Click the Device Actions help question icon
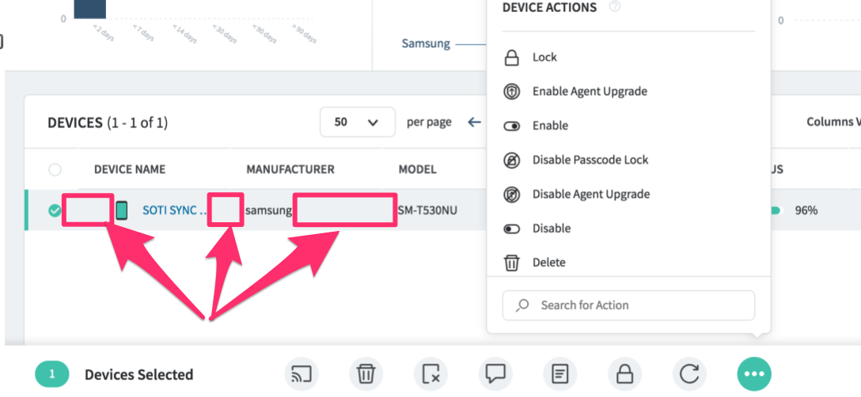861x397 pixels. tap(615, 7)
